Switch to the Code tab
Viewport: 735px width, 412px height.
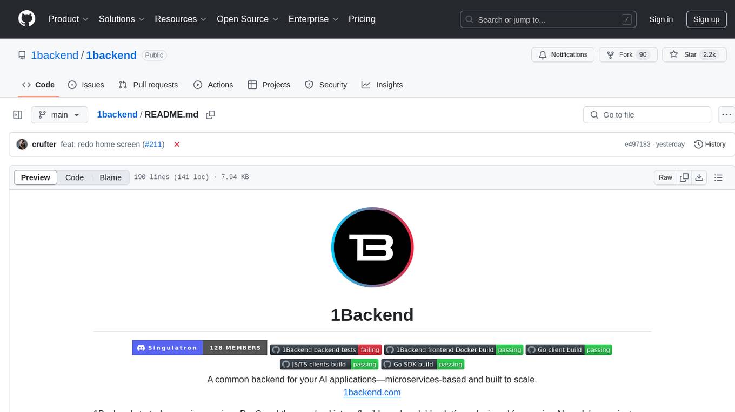pos(38,85)
